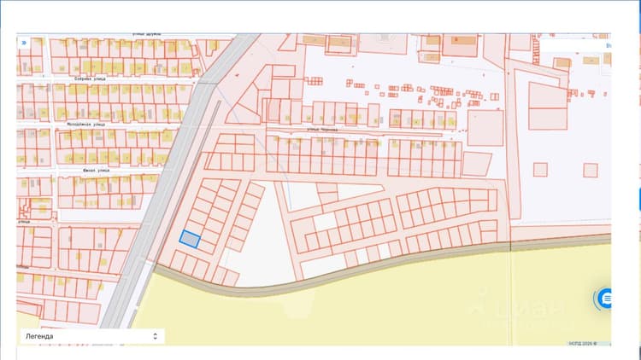This screenshot has width=641, height=360.
Task: Click the улица Чернова street label
Action: [322, 129]
